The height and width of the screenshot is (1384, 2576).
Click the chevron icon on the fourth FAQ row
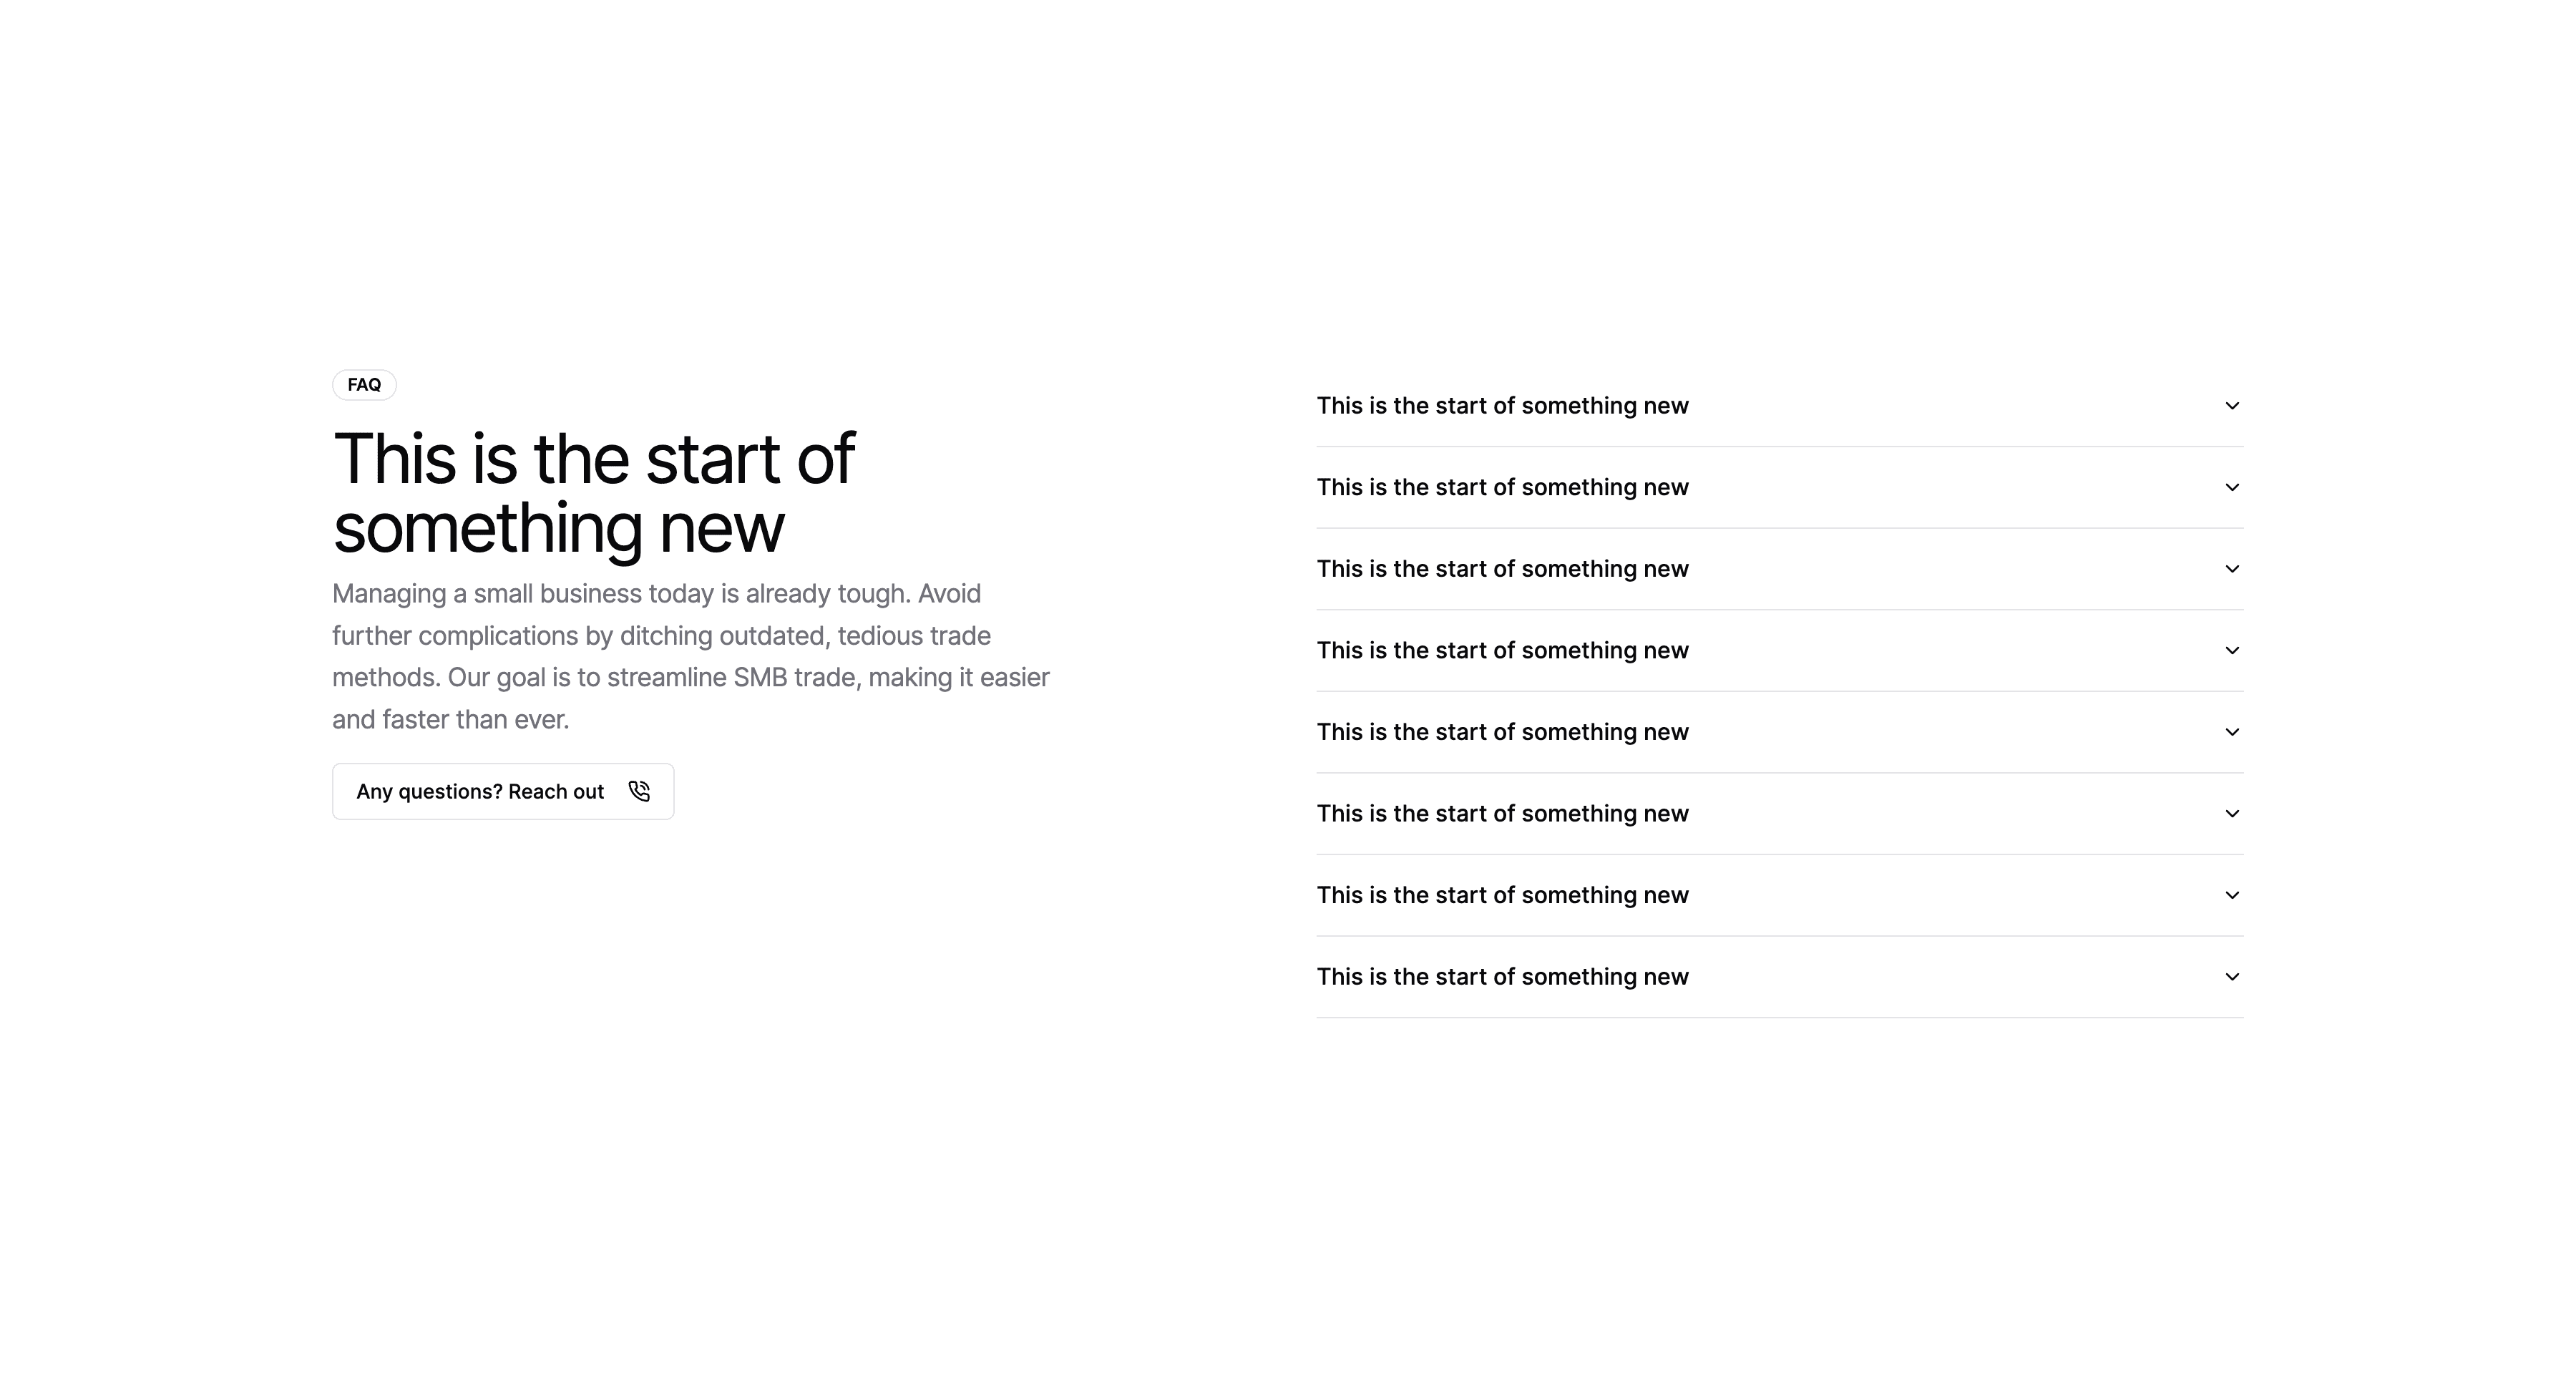2231,651
